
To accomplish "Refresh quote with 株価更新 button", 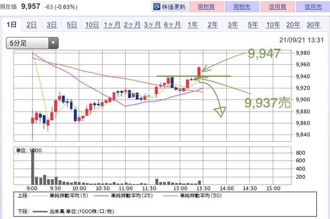I will (170, 7).
